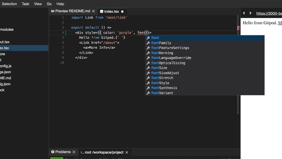This screenshot has width=282, height=159.
Task: Open the 'ore' file in explorer
Action: tap(3, 54)
